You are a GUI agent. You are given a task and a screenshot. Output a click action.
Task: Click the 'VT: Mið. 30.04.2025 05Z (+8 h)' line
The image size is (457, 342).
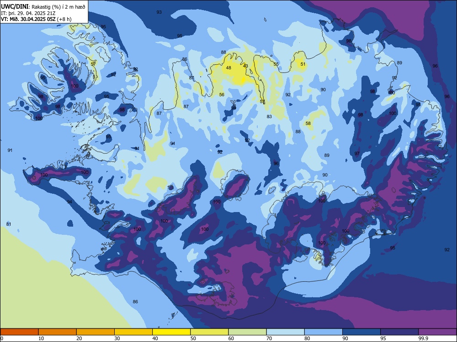pyautogui.click(x=36, y=19)
